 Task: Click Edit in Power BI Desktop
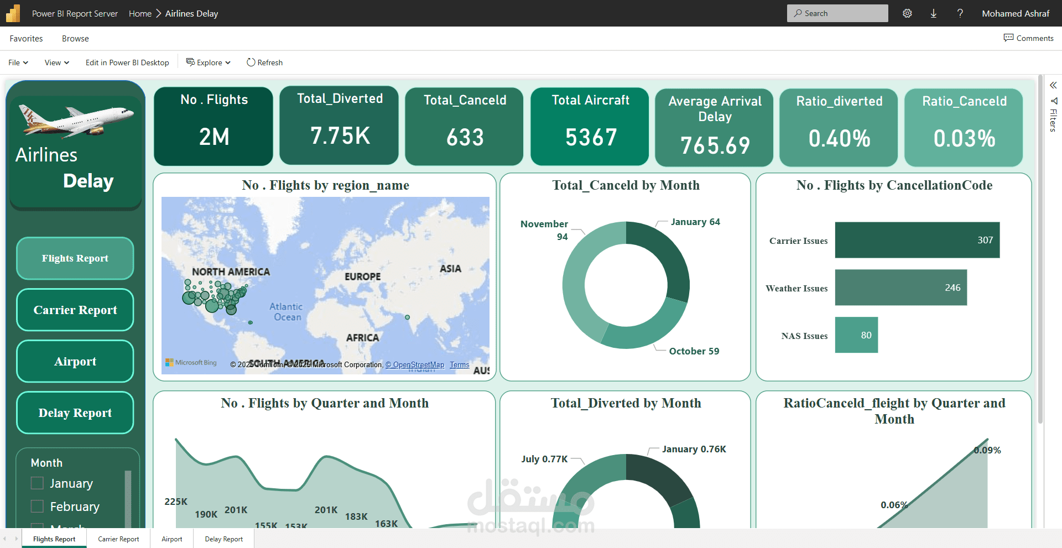coord(127,62)
